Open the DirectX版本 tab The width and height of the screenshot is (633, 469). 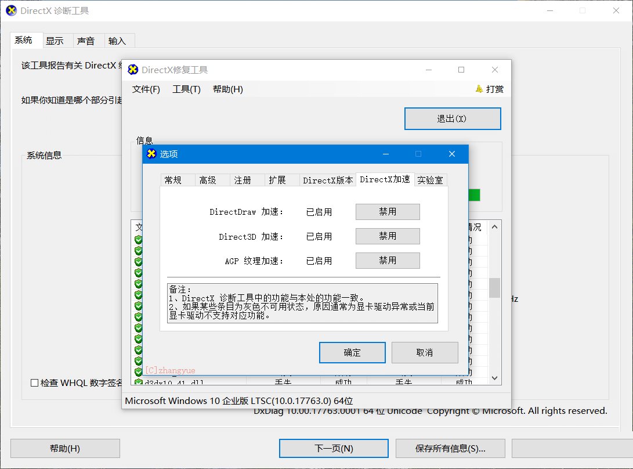[x=328, y=180]
